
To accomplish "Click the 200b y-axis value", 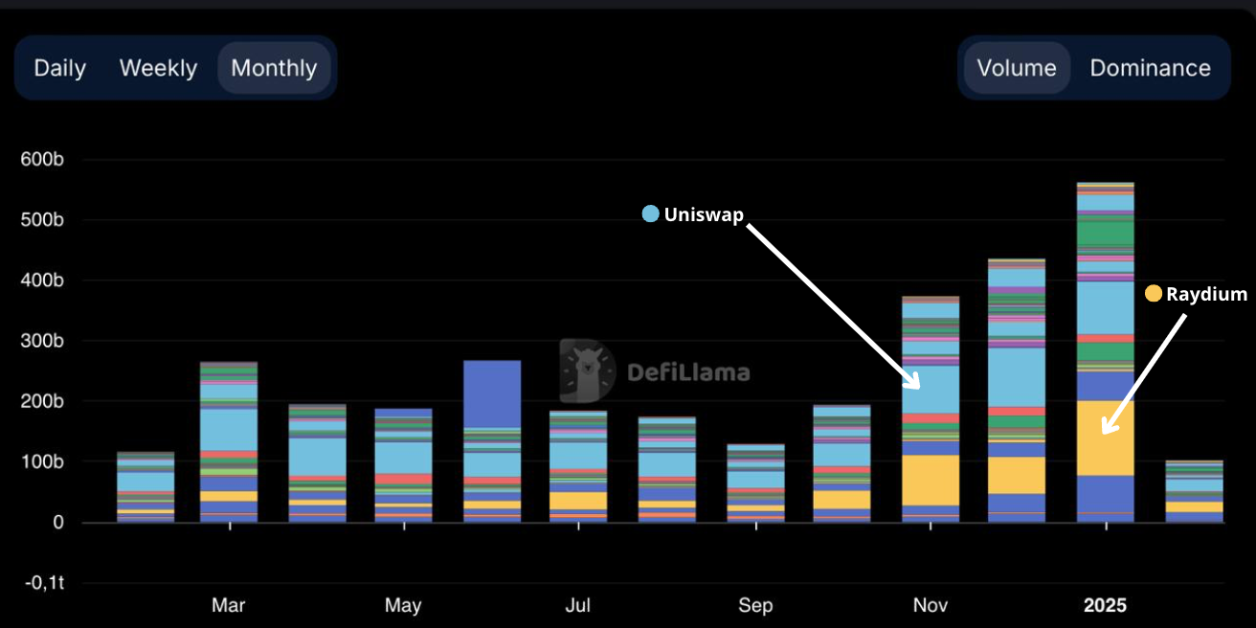I will pyautogui.click(x=42, y=401).
